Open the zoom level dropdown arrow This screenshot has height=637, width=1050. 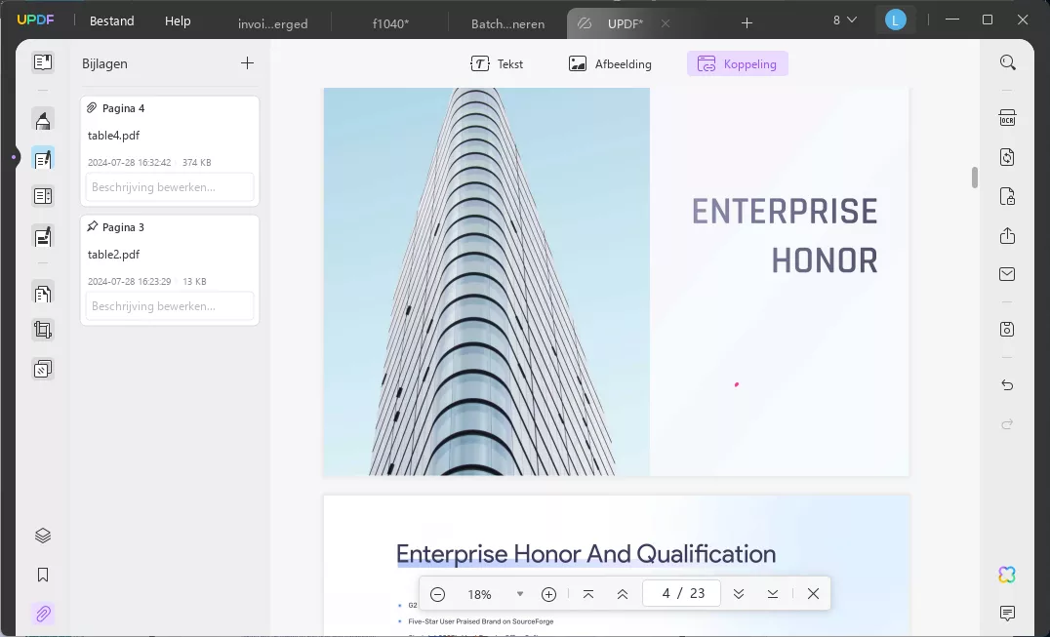(x=520, y=594)
